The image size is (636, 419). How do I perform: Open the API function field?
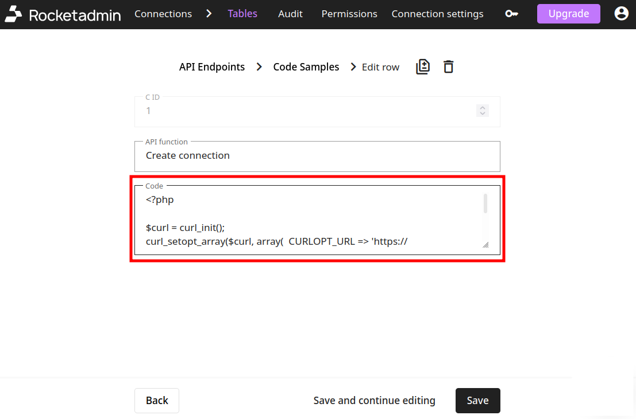[317, 155]
